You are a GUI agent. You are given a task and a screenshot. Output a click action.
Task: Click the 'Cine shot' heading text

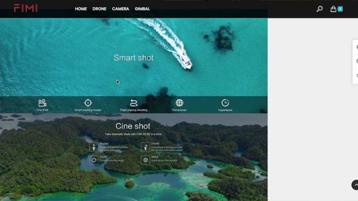click(x=133, y=126)
